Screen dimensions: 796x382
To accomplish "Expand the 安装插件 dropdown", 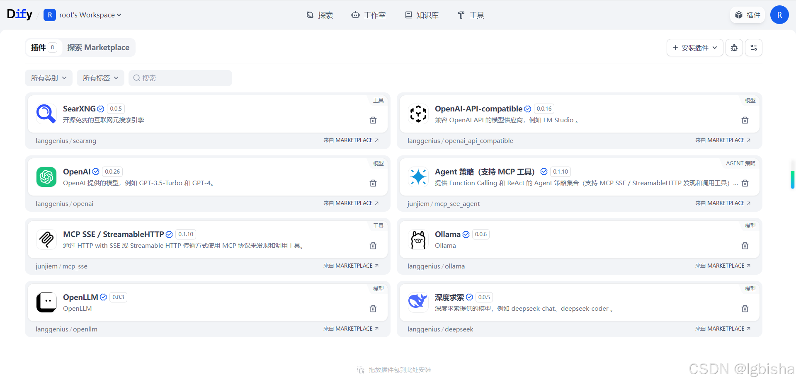I will coord(695,48).
